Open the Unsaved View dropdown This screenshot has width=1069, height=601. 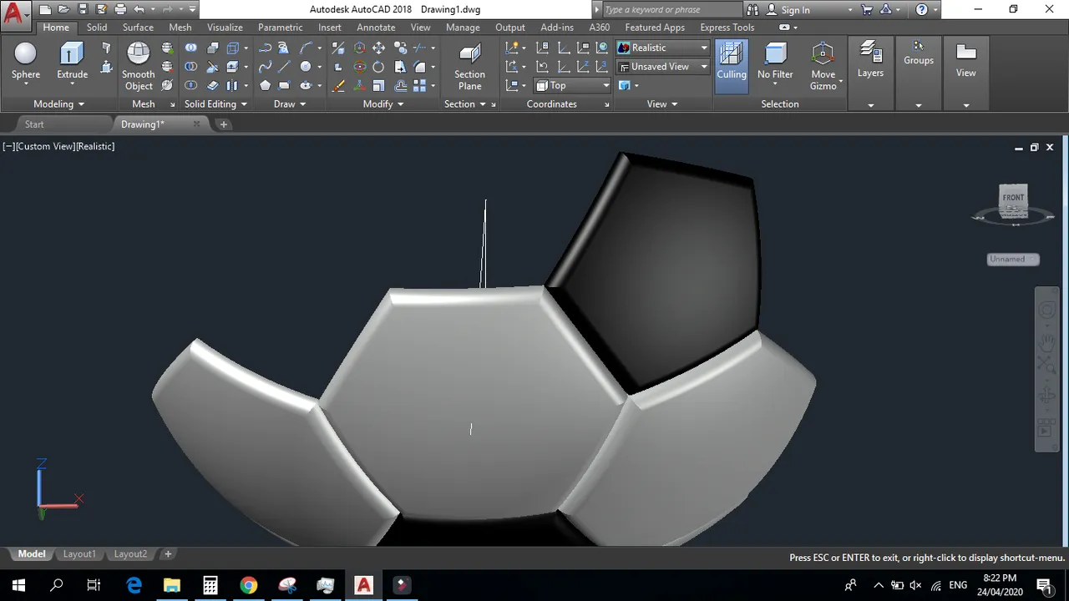[x=662, y=67]
